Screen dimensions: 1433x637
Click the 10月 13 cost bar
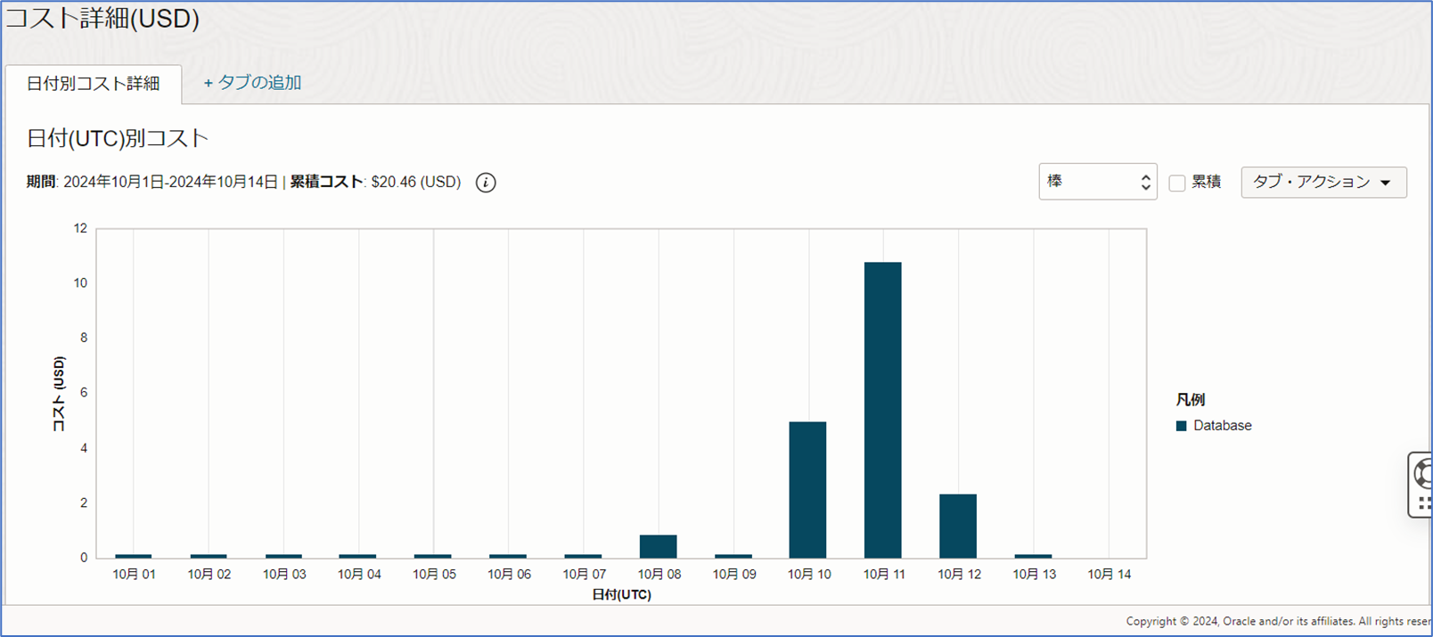(x=1033, y=556)
